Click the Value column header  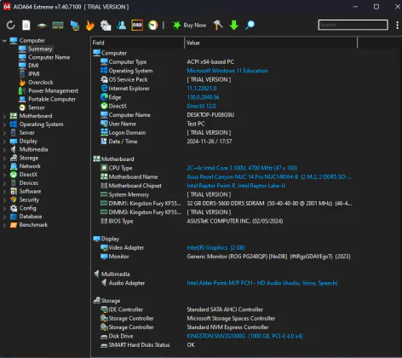(x=271, y=43)
